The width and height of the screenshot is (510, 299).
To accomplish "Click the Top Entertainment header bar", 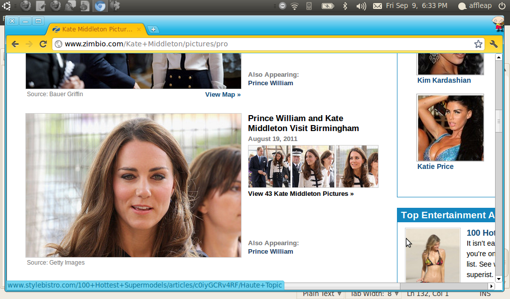I will [x=446, y=215].
